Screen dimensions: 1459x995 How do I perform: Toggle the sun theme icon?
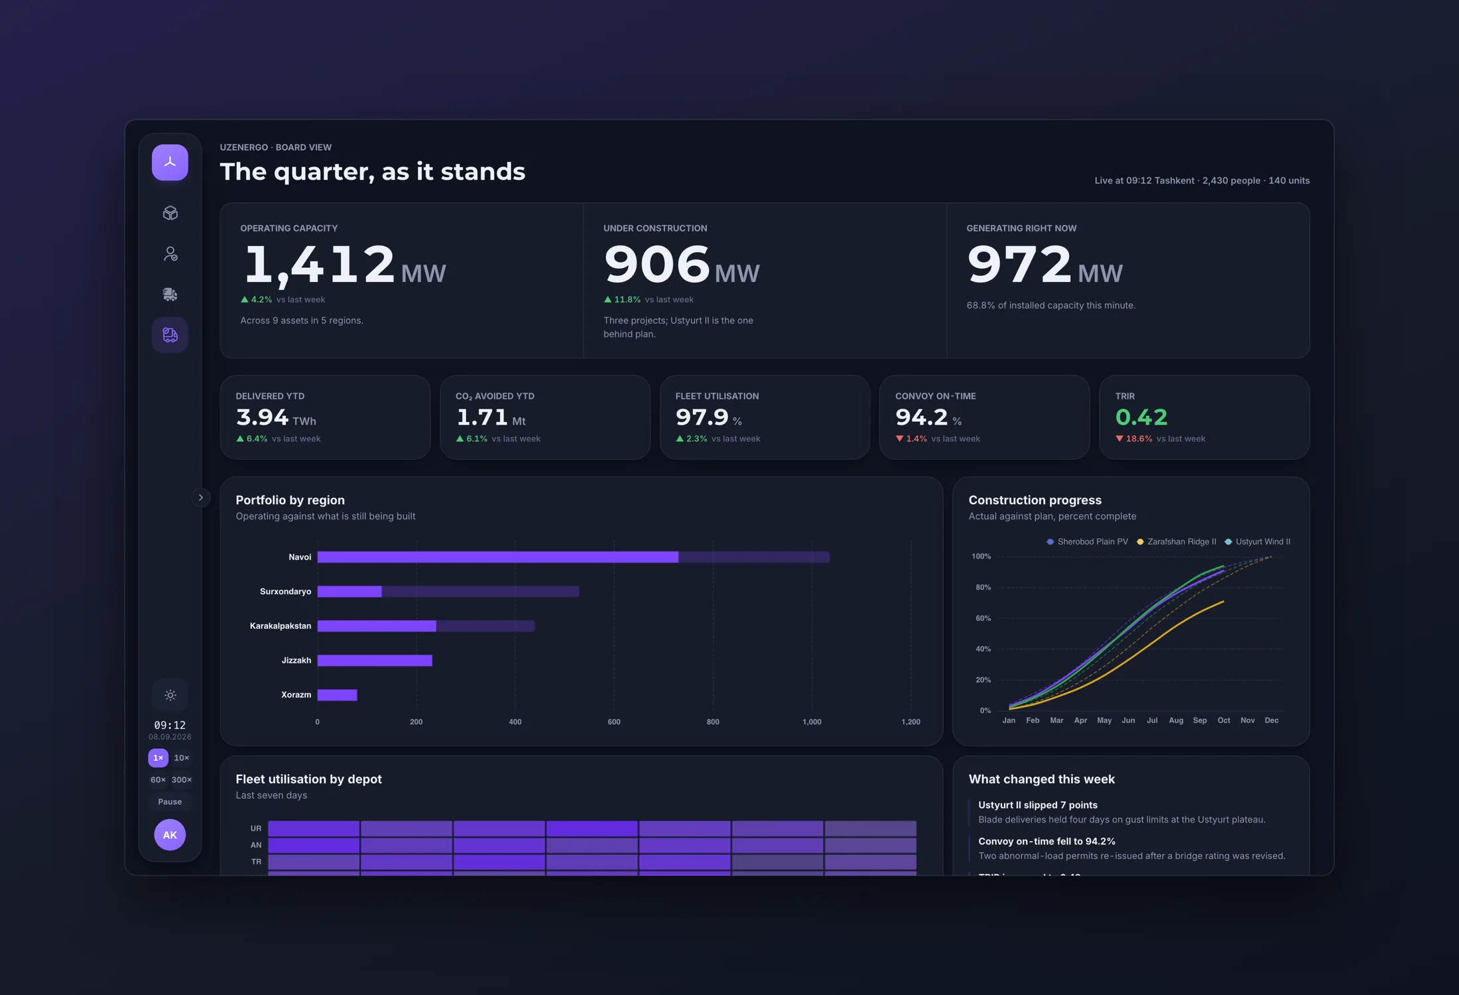tap(170, 695)
